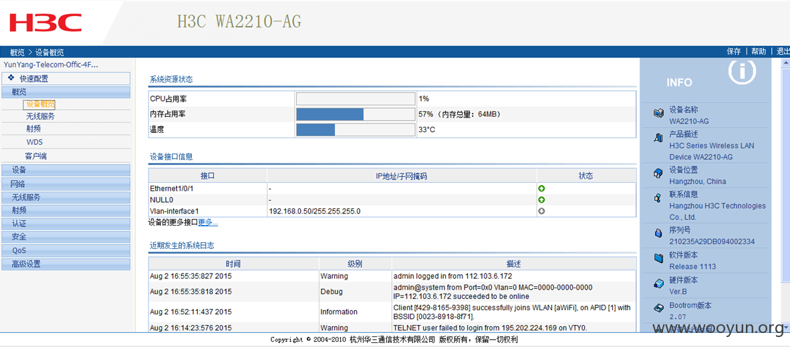This screenshot has width=790, height=347.
Task: Click 概览 breadcrumb
Action: [17, 52]
